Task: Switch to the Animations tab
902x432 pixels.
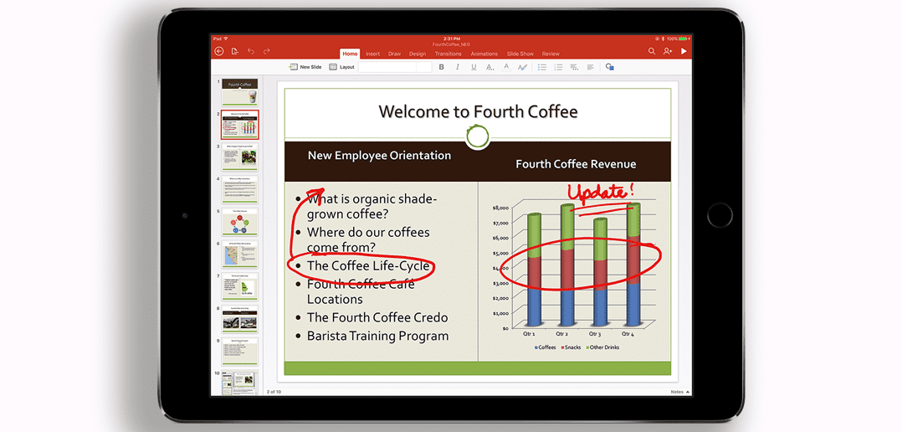Action: click(484, 54)
